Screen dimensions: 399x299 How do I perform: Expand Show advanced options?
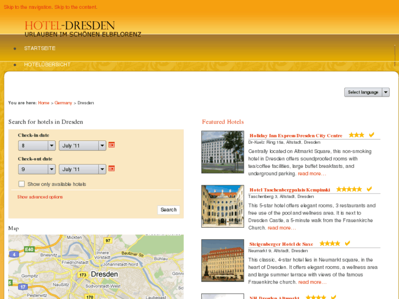[40, 197]
